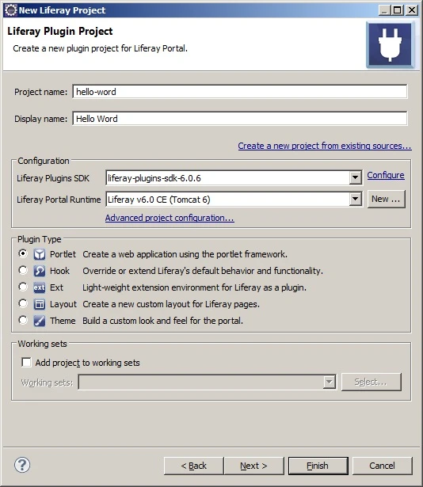Click the Select... working sets button
This screenshot has height=487, width=423.
click(372, 382)
